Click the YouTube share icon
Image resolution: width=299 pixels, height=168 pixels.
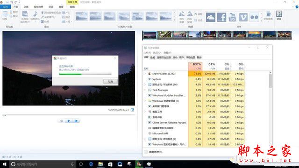[x=233, y=17]
